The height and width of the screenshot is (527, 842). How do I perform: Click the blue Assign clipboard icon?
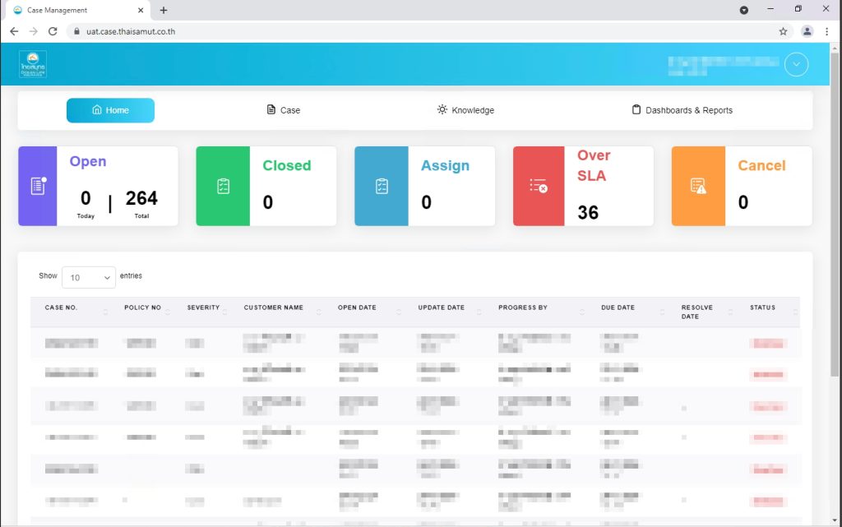tap(382, 186)
